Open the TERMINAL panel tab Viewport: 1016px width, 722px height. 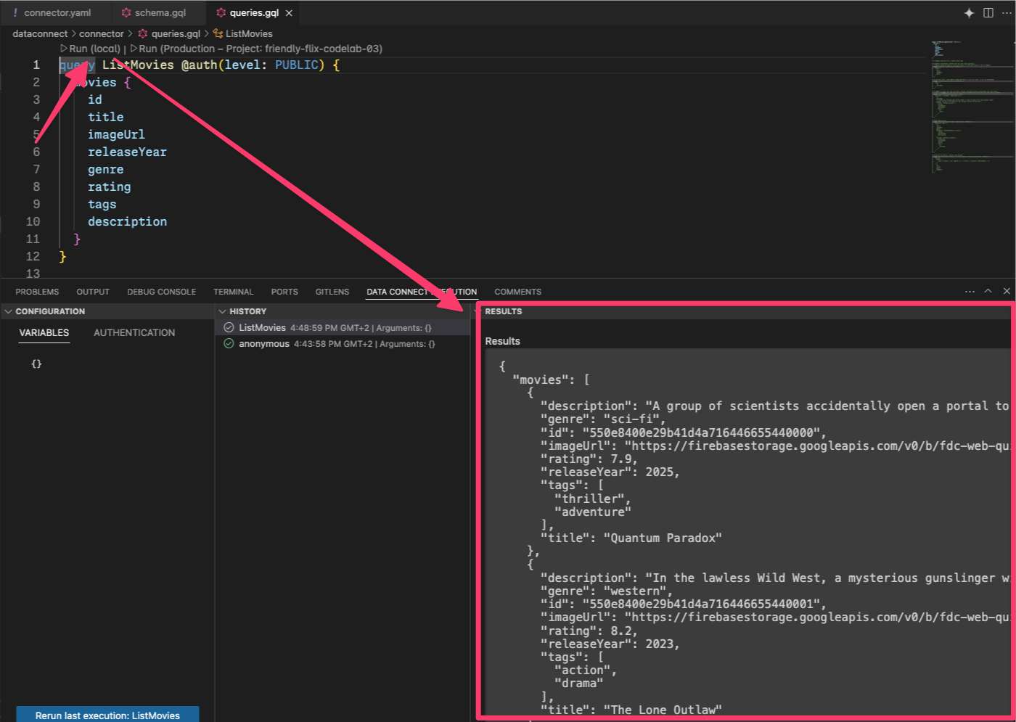point(233,292)
